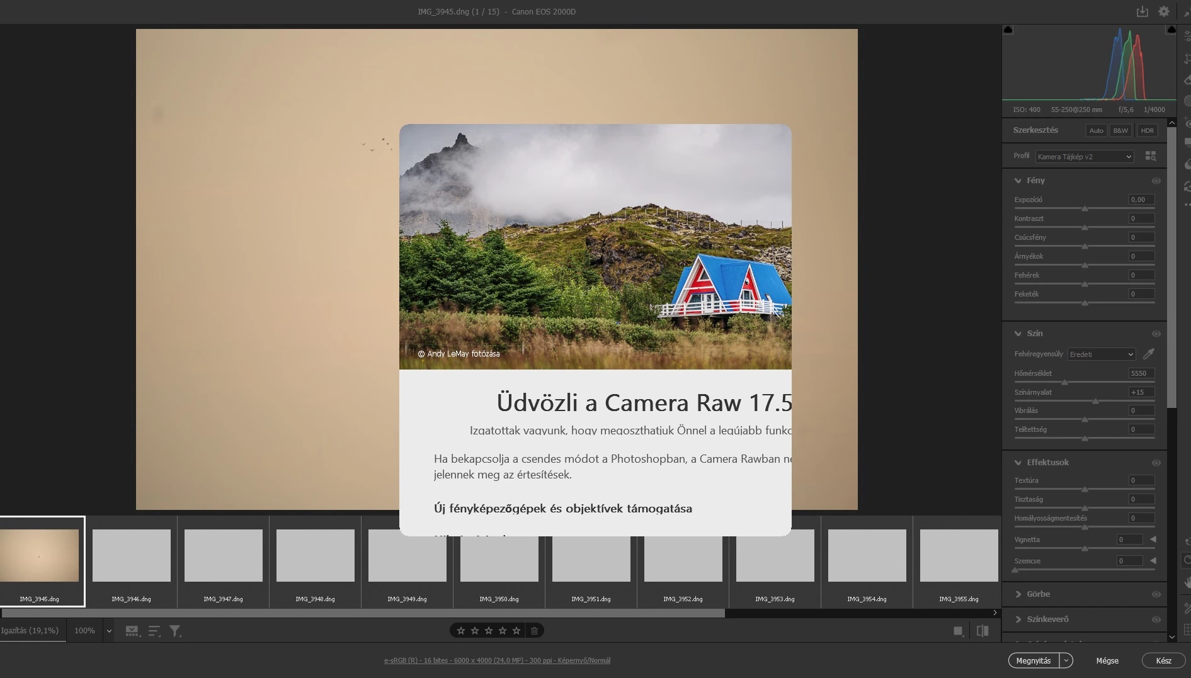
Task: Pick white balance with the eyedropper
Action: coord(1149,354)
